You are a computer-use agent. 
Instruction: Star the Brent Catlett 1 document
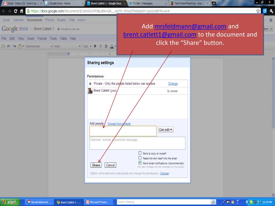click(31, 29)
